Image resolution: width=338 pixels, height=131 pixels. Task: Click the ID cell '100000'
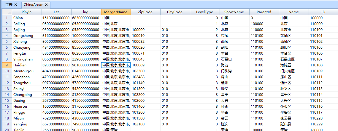323,18
